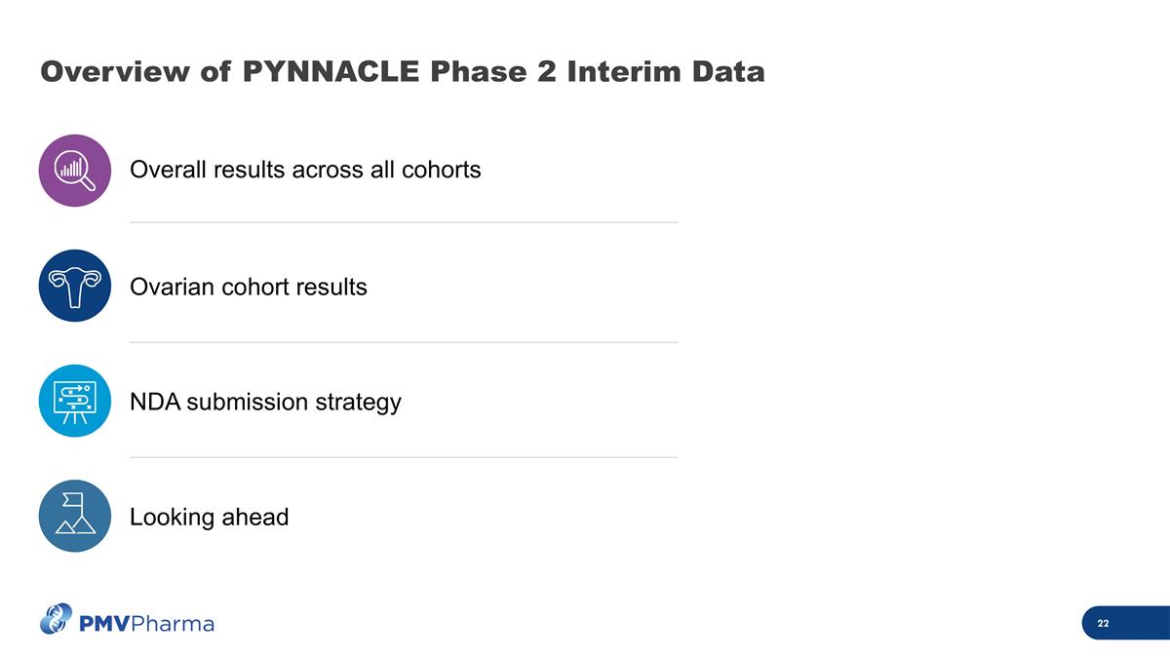The image size is (1170, 658).
Task: Click the slide title heading
Action: (402, 72)
